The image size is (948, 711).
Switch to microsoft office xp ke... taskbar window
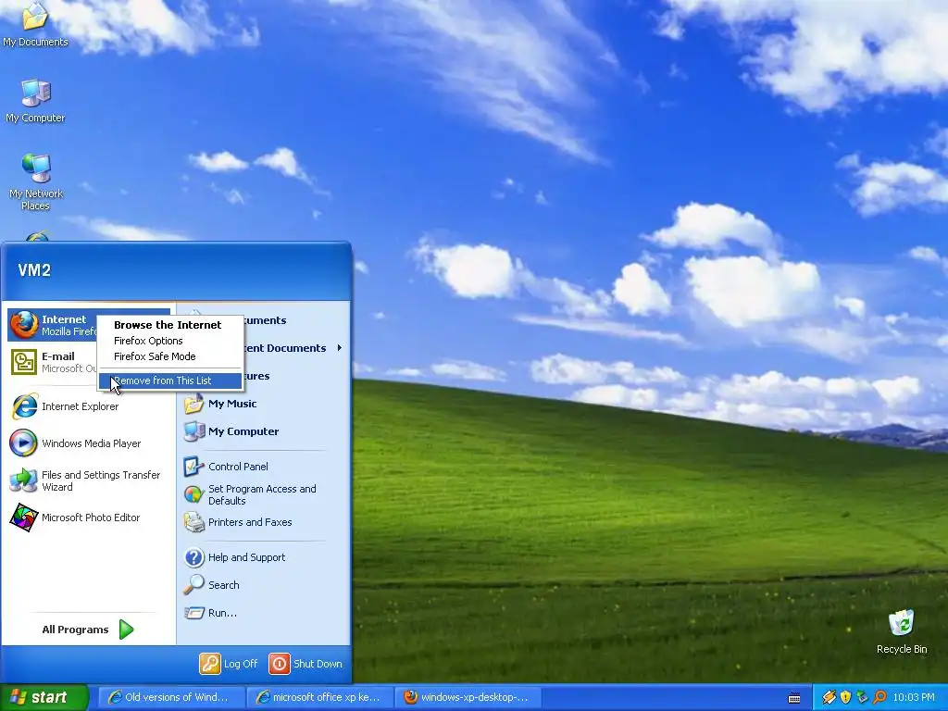(319, 697)
